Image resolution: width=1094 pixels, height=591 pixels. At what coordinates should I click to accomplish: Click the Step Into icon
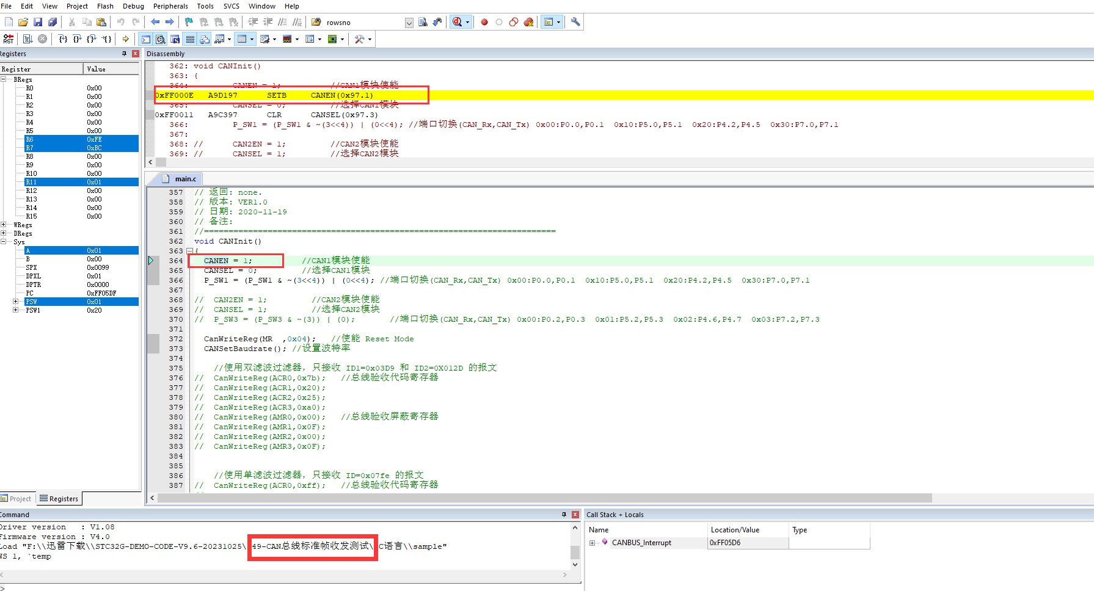(63, 39)
